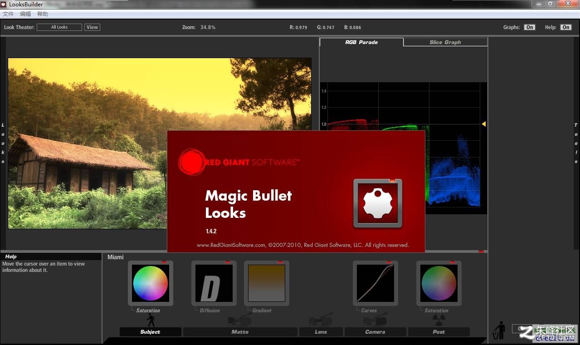Click the G: 0.747 readout

coord(326,27)
